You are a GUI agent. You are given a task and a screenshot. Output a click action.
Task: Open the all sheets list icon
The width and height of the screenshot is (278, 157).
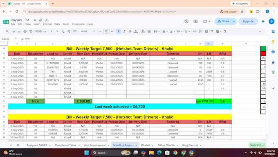point(18,145)
